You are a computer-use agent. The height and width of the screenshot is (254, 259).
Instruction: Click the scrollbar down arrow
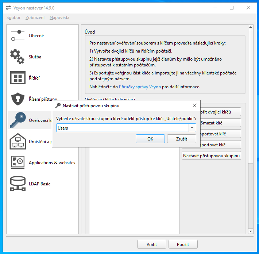pos(251,231)
